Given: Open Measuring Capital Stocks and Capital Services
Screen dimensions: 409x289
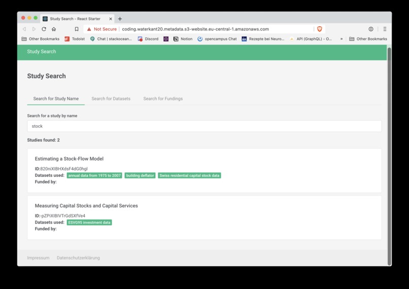Looking at the screenshot, I should pos(86,206).
